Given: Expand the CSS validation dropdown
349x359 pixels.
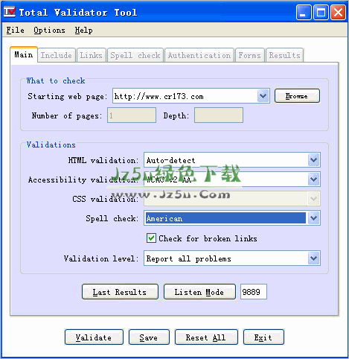Looking at the screenshot, I should coord(314,198).
